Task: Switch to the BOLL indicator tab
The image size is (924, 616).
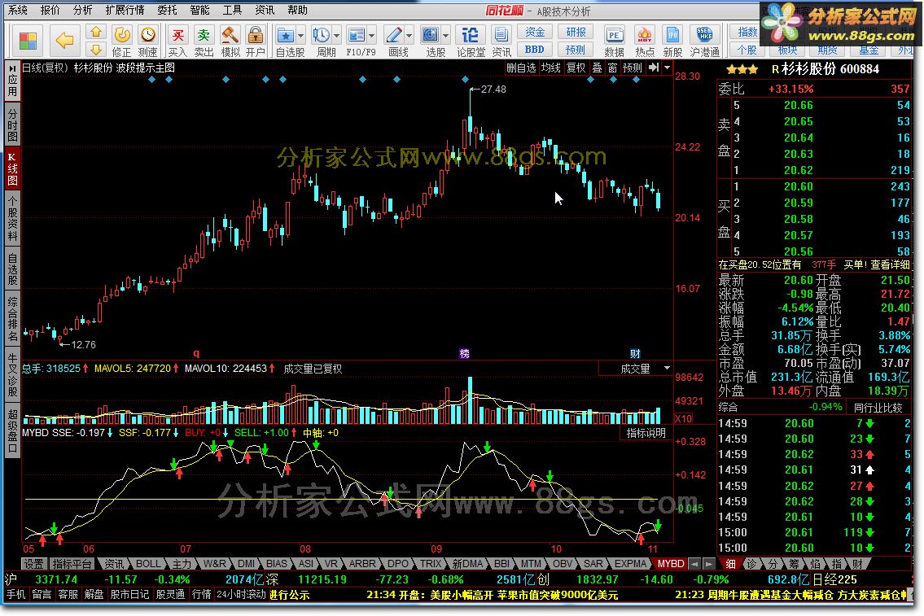Action: point(148,564)
